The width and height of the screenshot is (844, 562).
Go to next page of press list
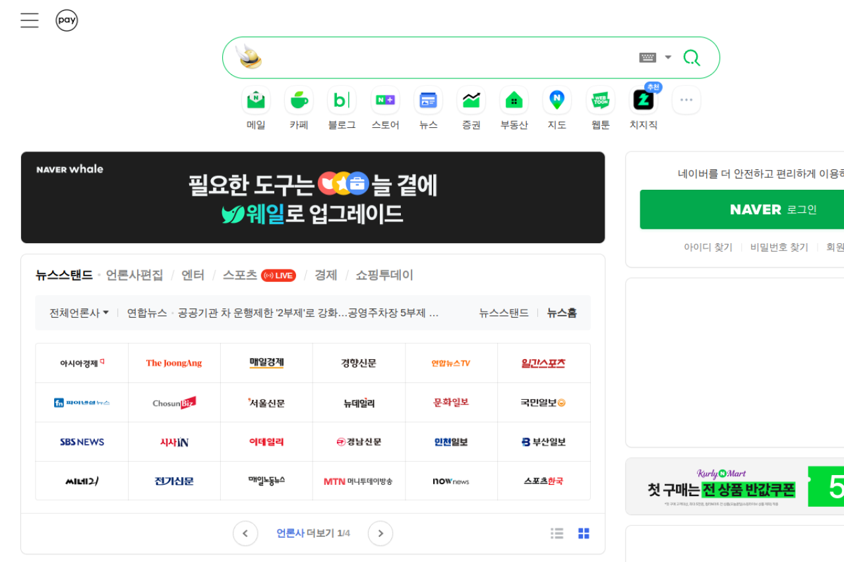[380, 534]
